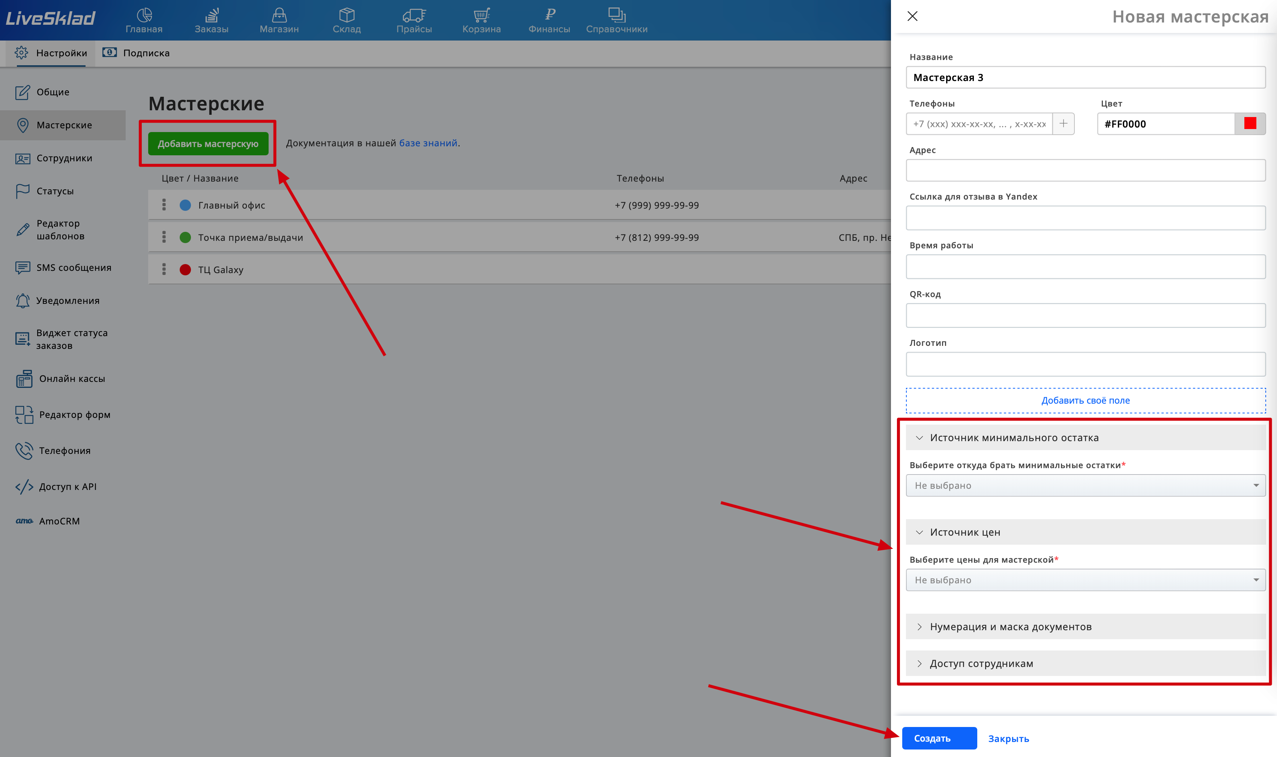Focus the Логотип input field
Image resolution: width=1277 pixels, height=757 pixels.
pyautogui.click(x=1085, y=364)
